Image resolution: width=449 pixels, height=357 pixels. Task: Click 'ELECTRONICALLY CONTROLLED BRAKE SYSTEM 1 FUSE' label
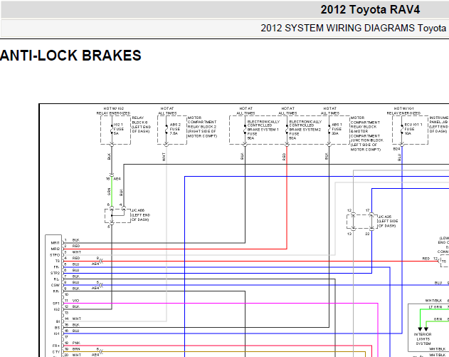263,130
